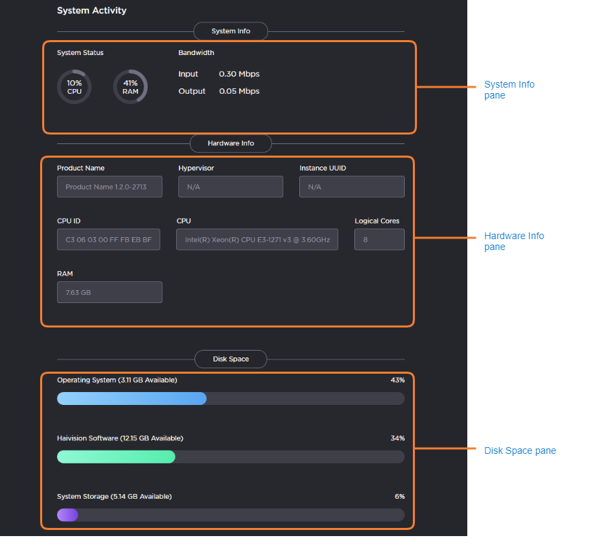Click the System Activity heading
This screenshot has width=604, height=549.
point(92,11)
